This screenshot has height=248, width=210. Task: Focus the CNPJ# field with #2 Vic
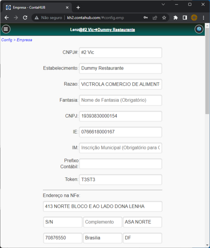coord(121,52)
